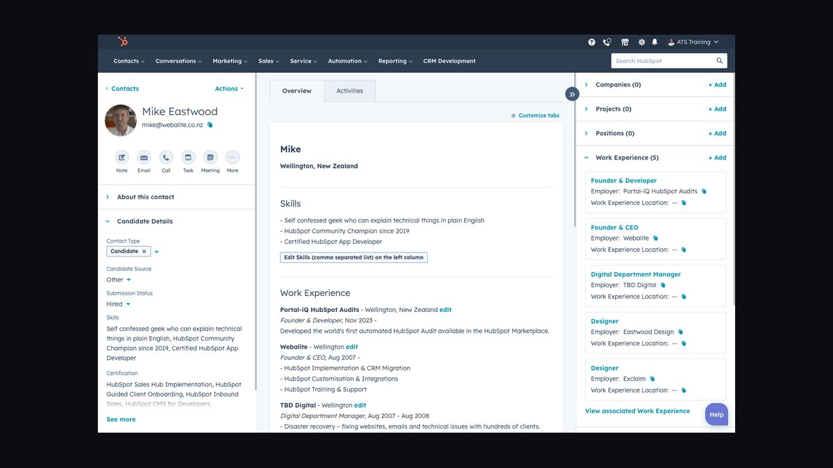833x468 pixels.
Task: Switch to the Activities tab
Action: 350,91
